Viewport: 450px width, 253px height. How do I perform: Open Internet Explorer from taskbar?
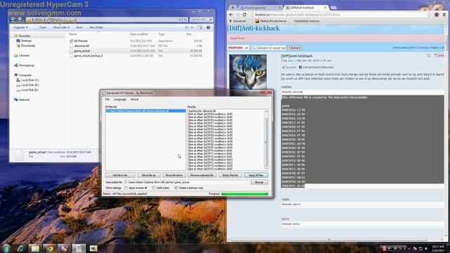coord(20,248)
